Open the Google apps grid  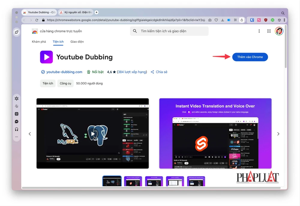pos(269,31)
